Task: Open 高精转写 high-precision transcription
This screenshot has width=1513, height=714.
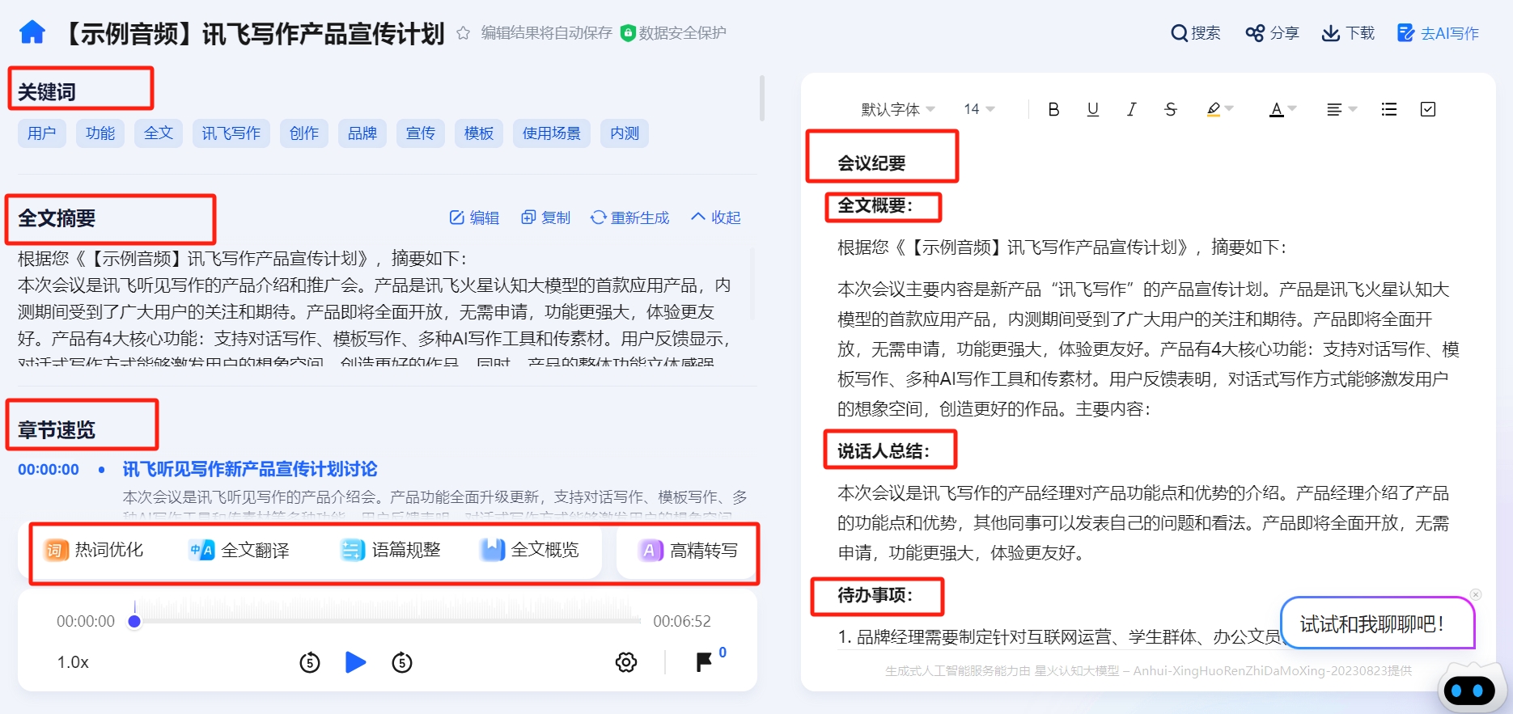Action: coord(689,551)
